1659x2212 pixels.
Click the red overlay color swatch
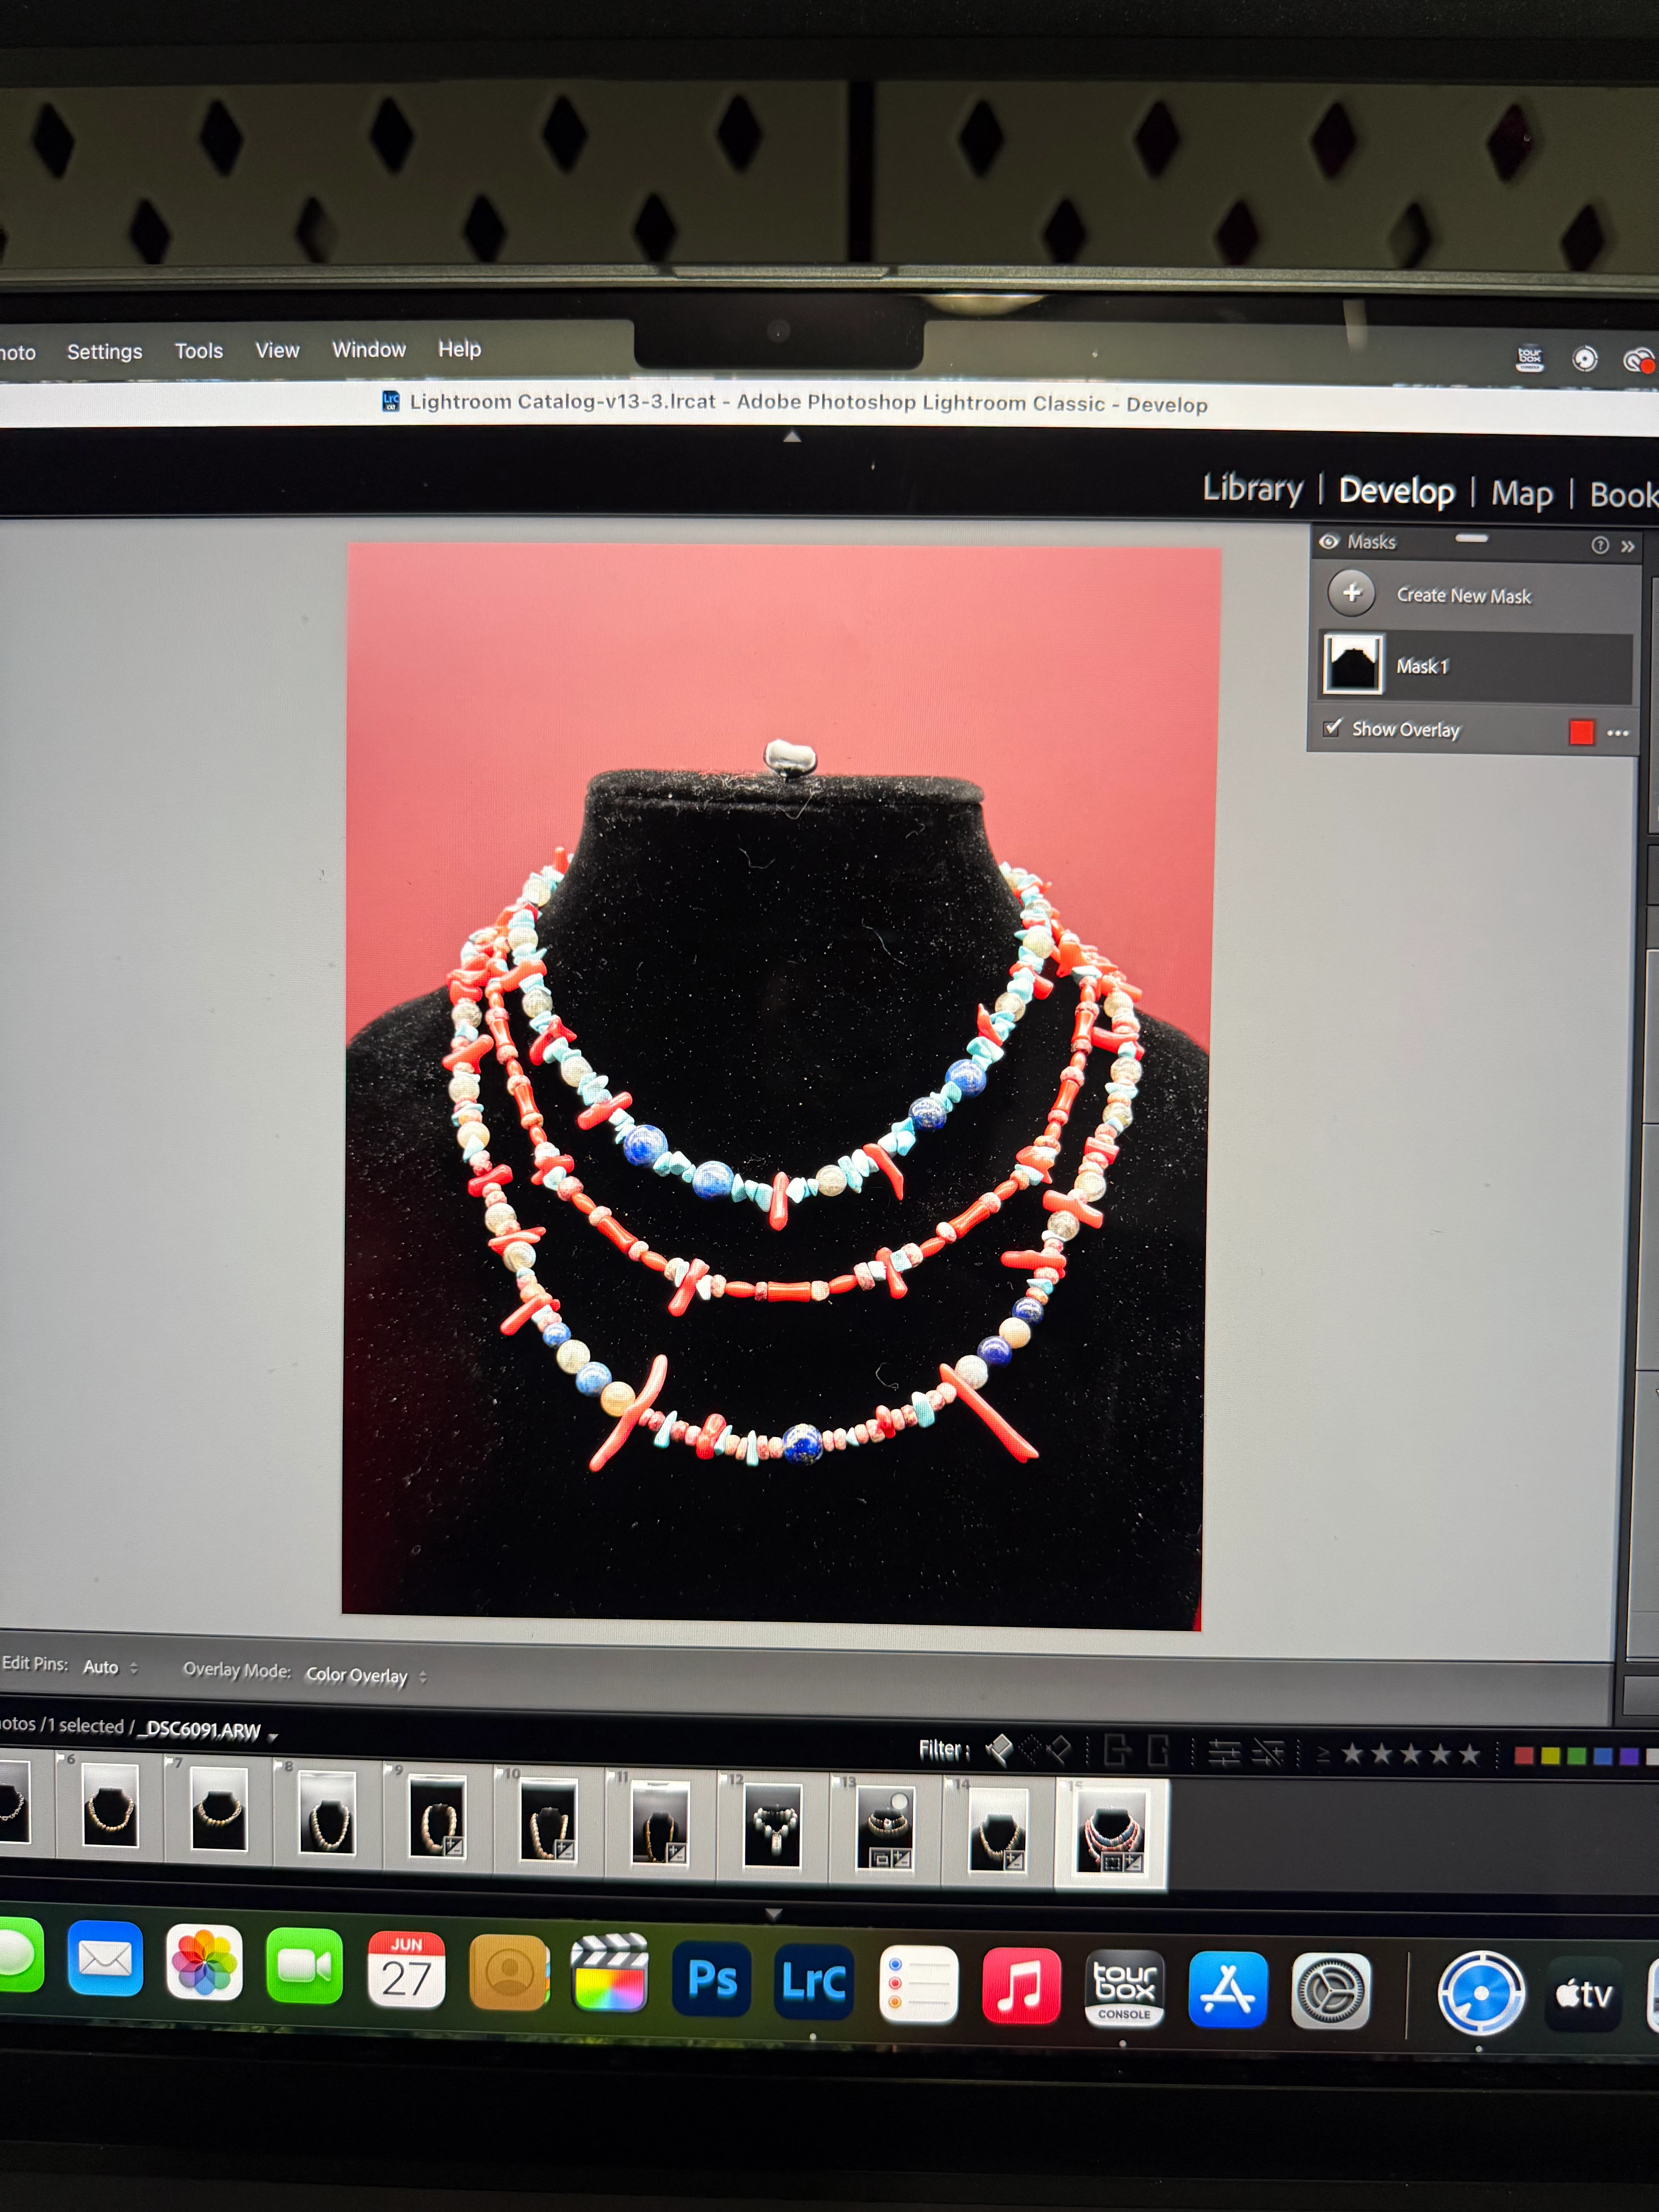(1581, 732)
